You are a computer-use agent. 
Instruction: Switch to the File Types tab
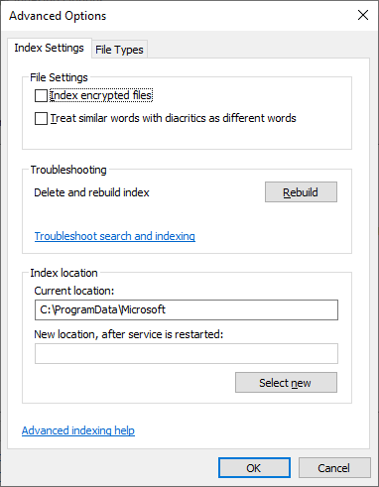coord(119,50)
